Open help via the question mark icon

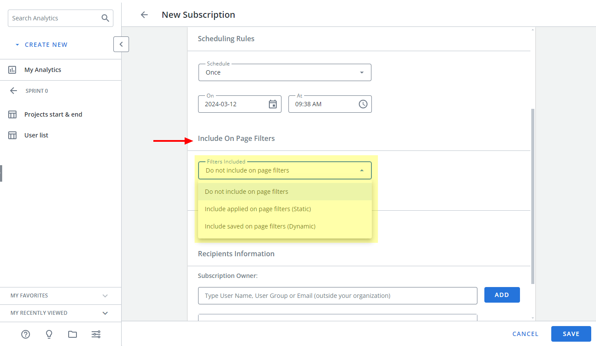point(25,334)
